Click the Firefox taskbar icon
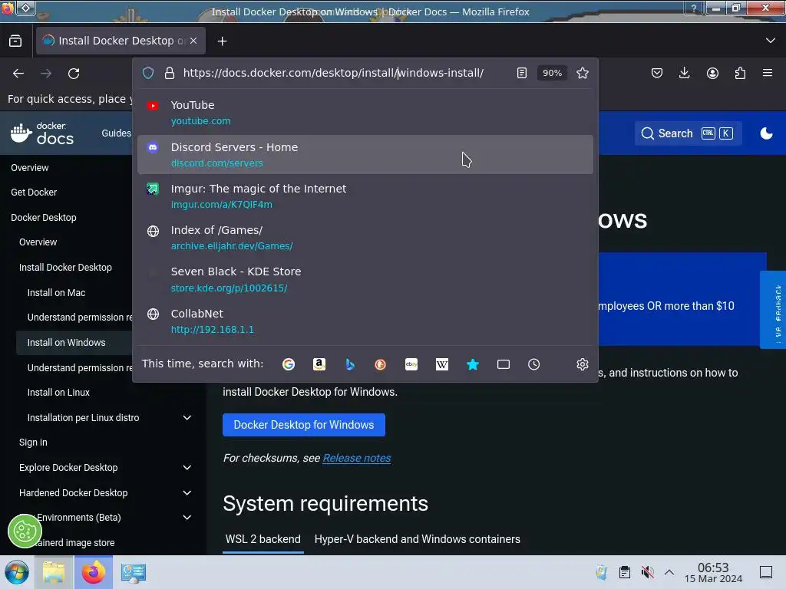786x589 pixels. click(93, 572)
